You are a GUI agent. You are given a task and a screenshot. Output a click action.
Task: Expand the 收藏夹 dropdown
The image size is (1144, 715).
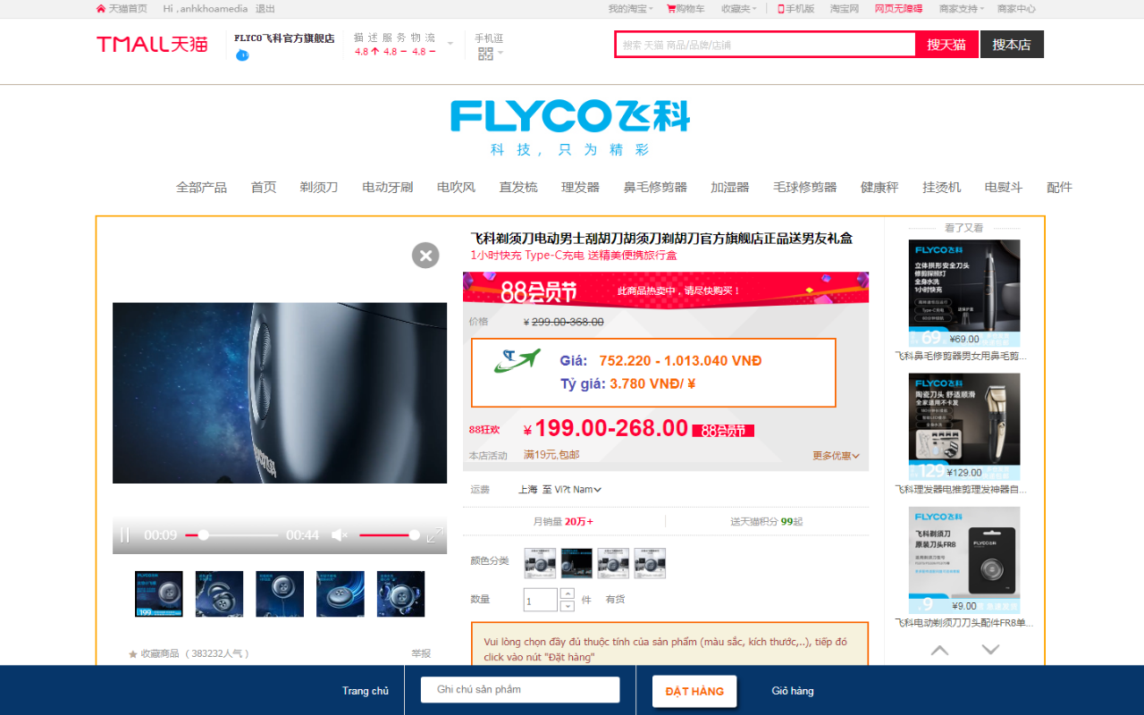tap(739, 9)
